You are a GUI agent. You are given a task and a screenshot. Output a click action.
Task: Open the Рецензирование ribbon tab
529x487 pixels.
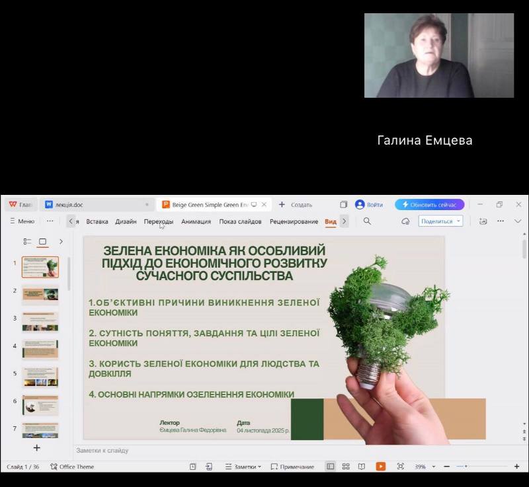(x=294, y=221)
